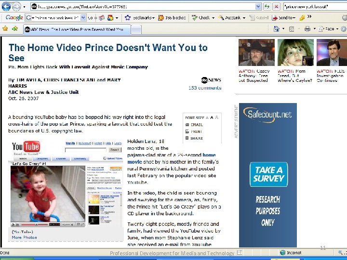Viewport: 347px width, 260px height.
Task: Click the RSS Feeds icon
Action: click(x=292, y=29)
